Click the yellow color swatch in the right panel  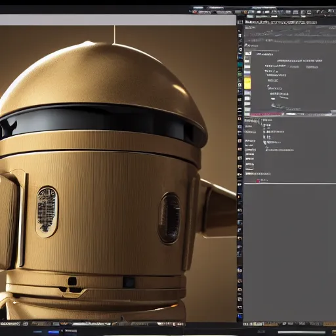point(247,83)
